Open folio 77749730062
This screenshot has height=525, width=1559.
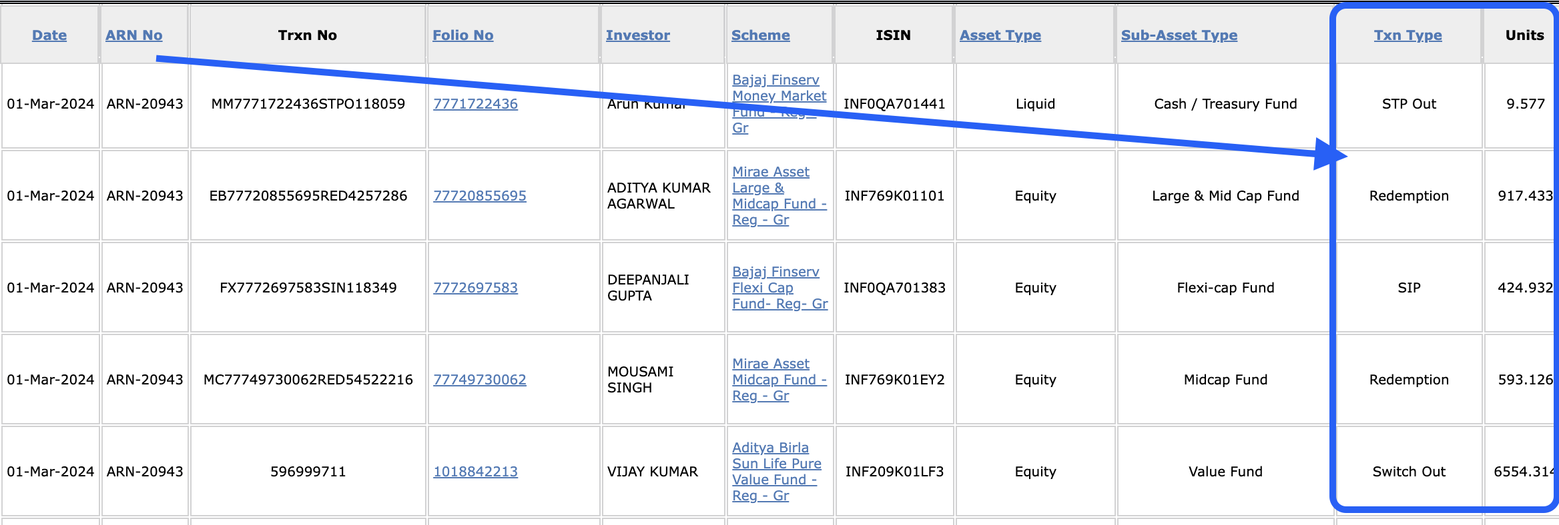480,380
